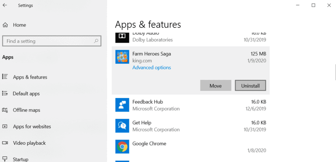Click the back arrow in Settings
The image size is (336, 162).
tap(5, 5)
